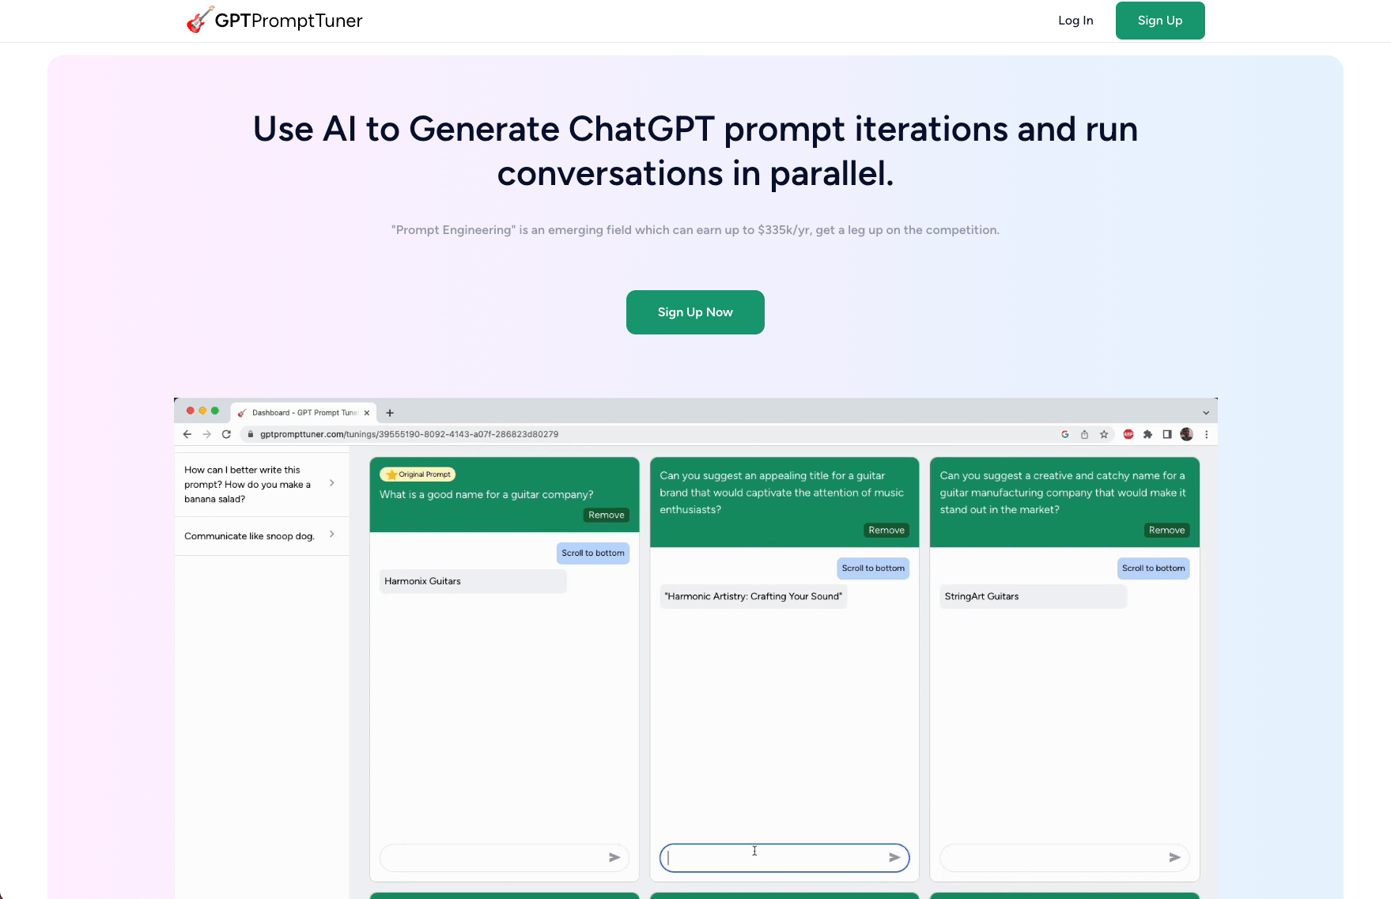The width and height of the screenshot is (1391, 899).
Task: Expand the banana salad prompt chevron
Action: (x=331, y=483)
